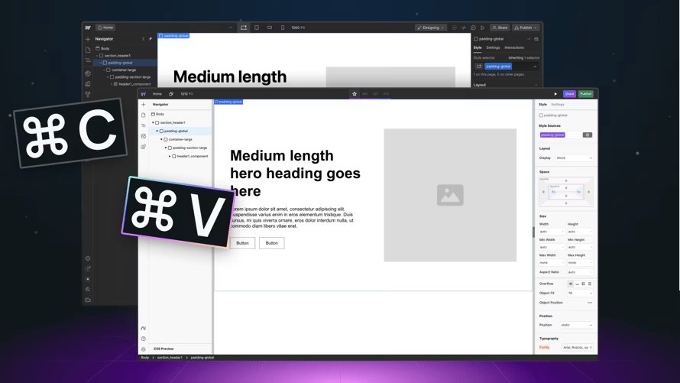Toggle the overflow visible eye option
This screenshot has width=680, height=383.
pos(570,284)
